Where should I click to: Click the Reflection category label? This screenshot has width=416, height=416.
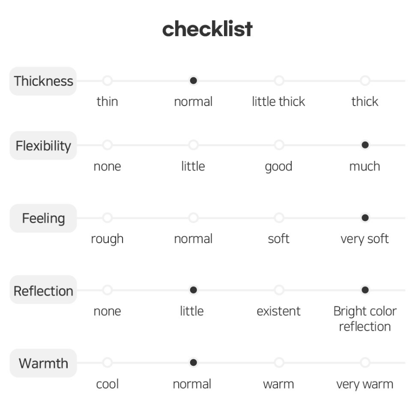[x=43, y=290]
